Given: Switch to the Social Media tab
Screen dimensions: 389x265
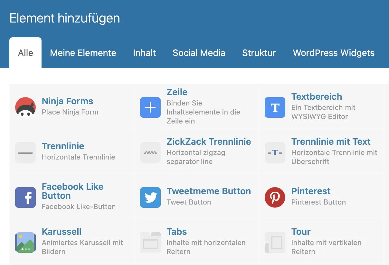Looking at the screenshot, I should 199,53.
